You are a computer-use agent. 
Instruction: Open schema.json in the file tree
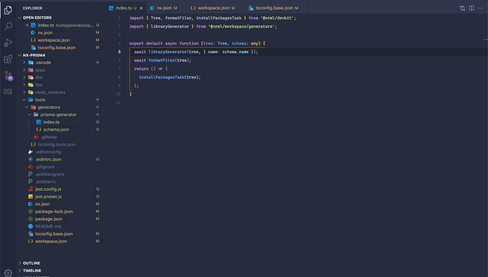tap(56, 130)
